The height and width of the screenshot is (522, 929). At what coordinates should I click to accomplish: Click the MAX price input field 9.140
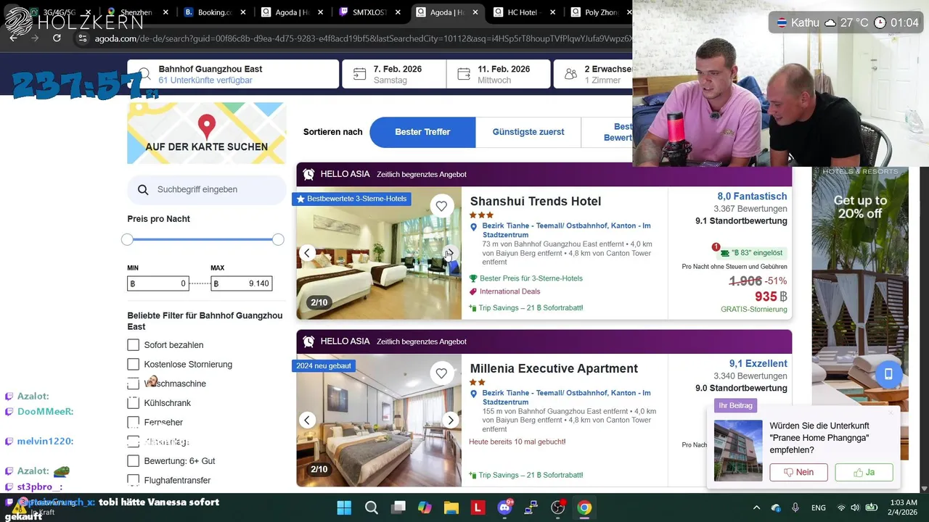pos(242,283)
